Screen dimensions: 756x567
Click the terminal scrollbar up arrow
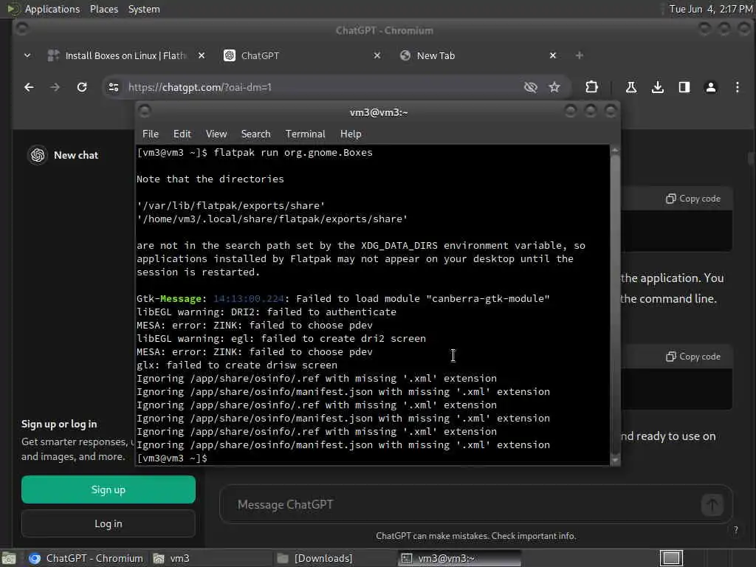(x=615, y=151)
